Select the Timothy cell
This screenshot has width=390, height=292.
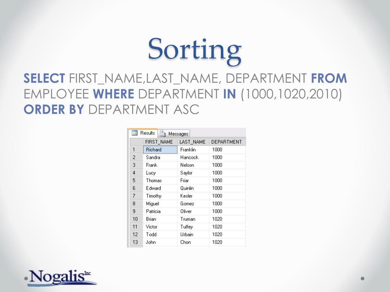coord(160,196)
